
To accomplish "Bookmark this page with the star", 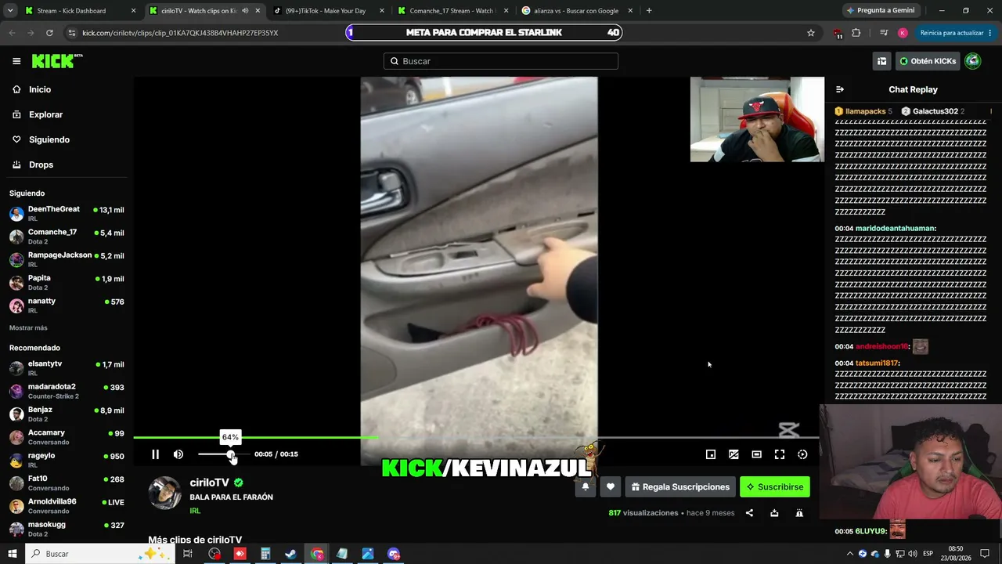I will pyautogui.click(x=811, y=33).
